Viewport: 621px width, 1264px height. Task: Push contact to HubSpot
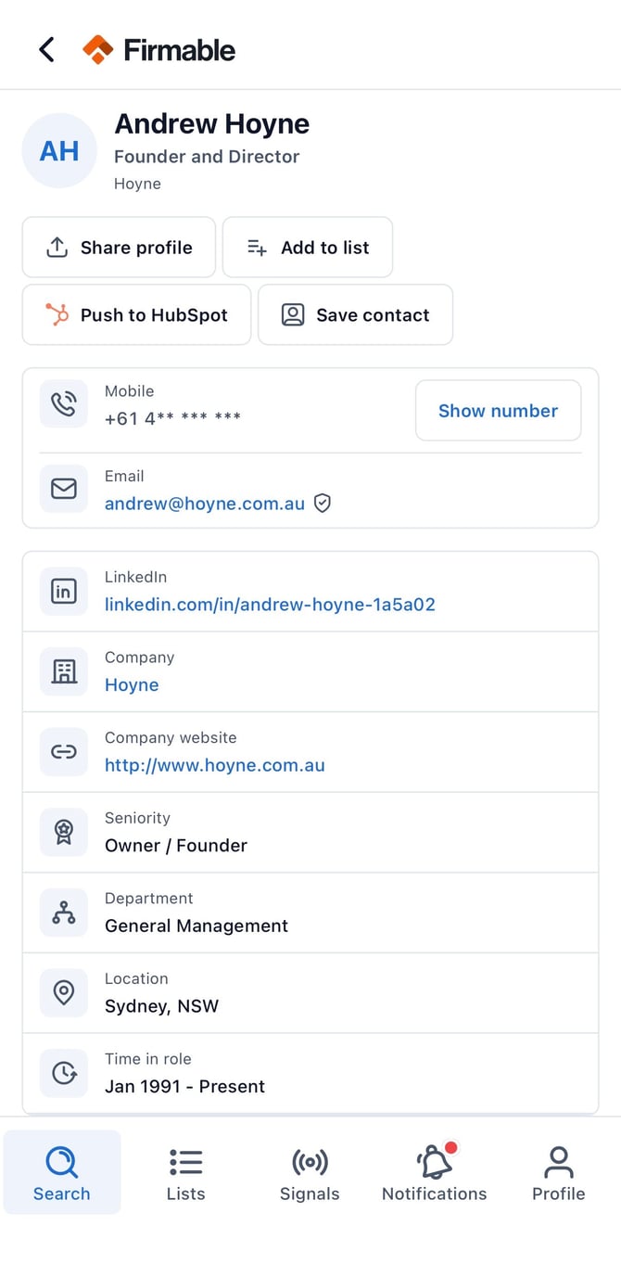[x=136, y=315]
